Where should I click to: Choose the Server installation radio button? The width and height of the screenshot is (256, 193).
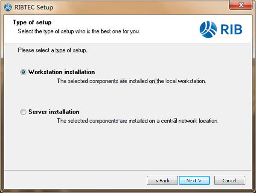tap(23, 112)
